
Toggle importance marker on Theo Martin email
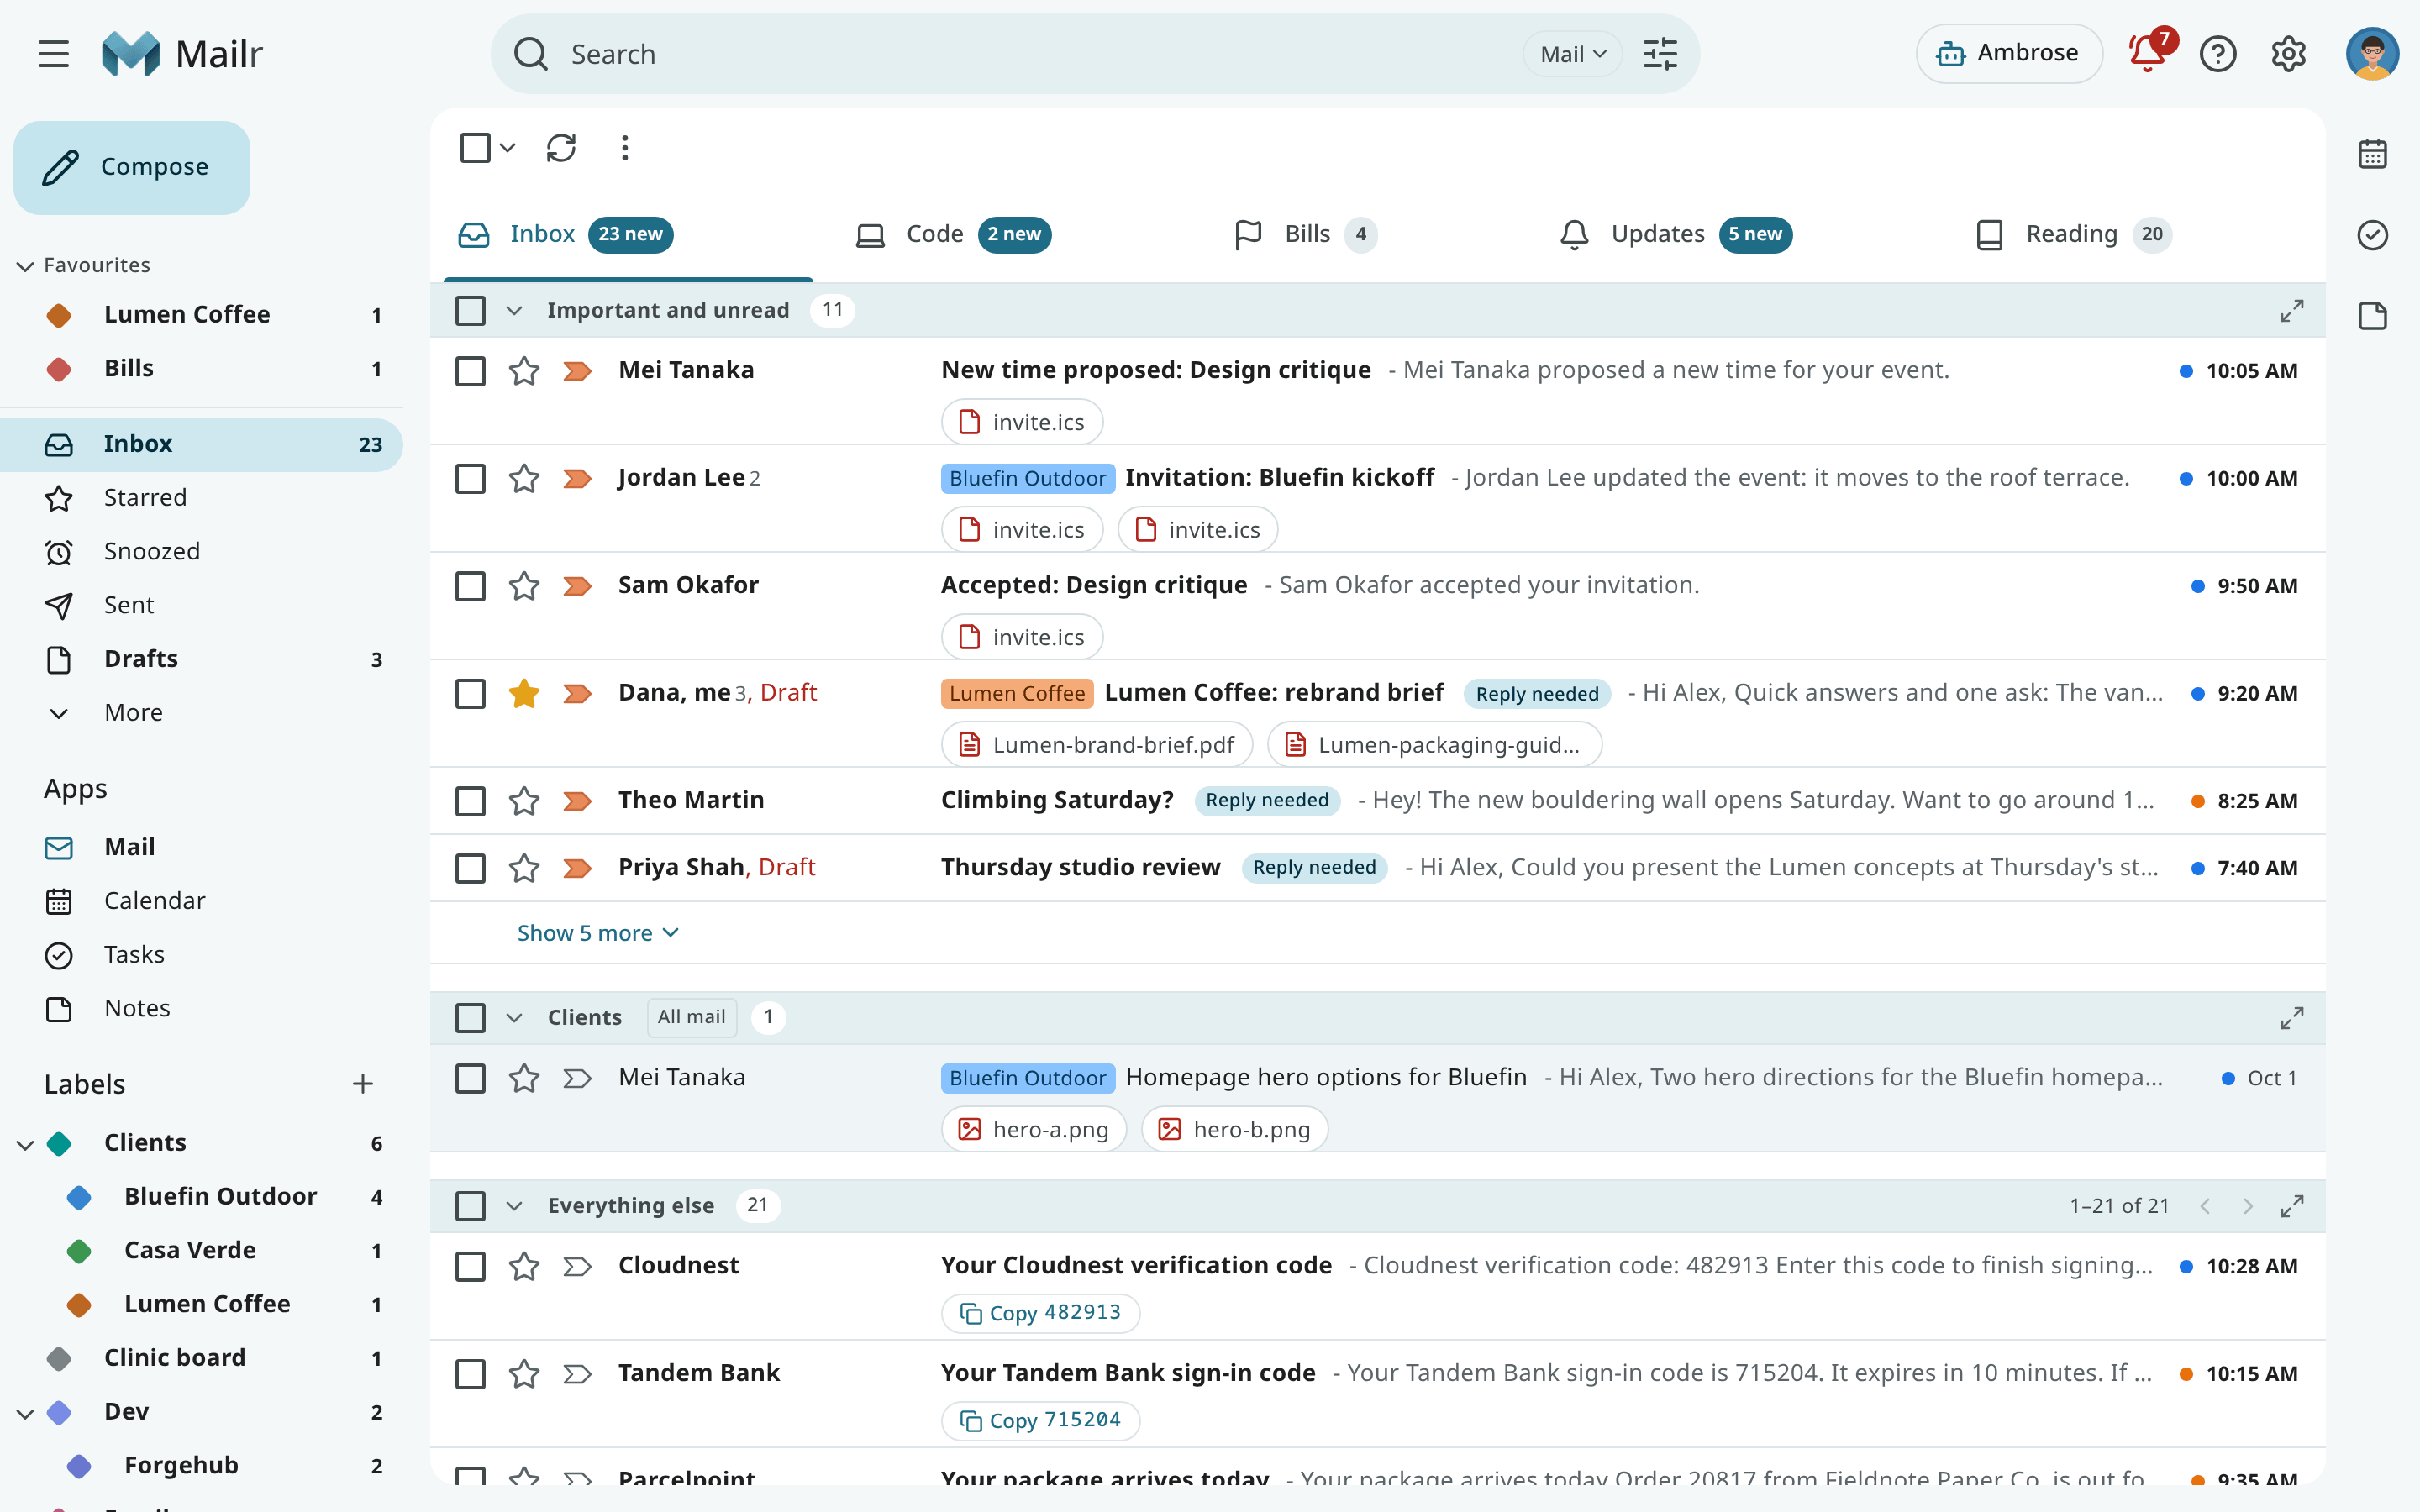577,801
